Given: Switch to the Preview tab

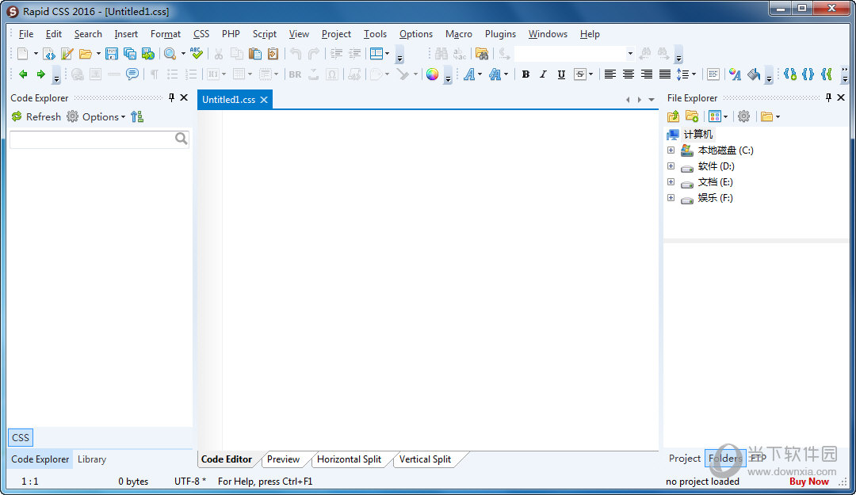Looking at the screenshot, I should coord(283,459).
